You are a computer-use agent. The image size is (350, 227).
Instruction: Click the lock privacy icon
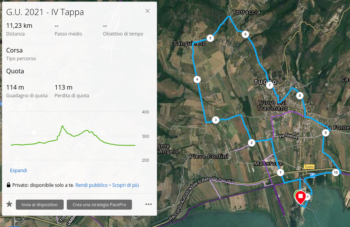[x=8, y=185]
